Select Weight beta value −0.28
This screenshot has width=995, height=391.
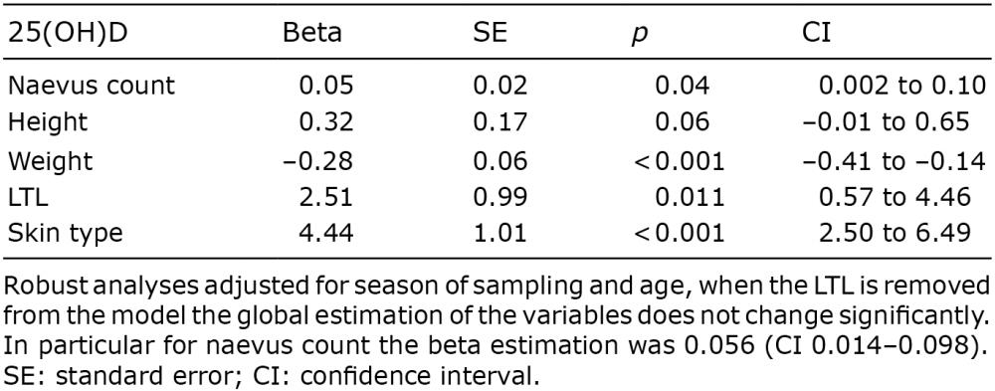tap(317, 160)
